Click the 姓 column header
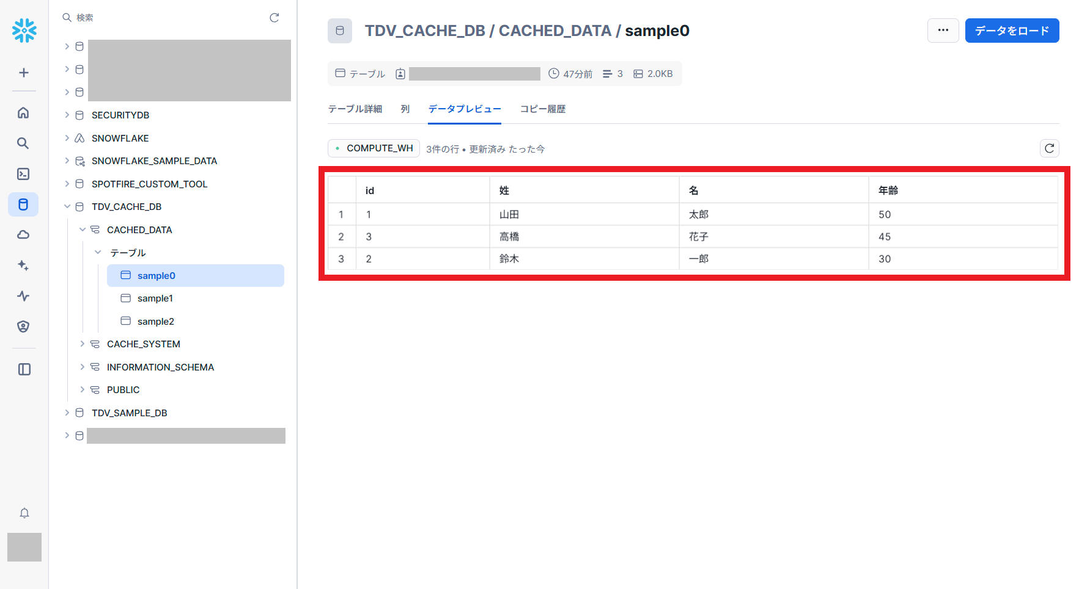Image resolution: width=1090 pixels, height=589 pixels. (584, 190)
